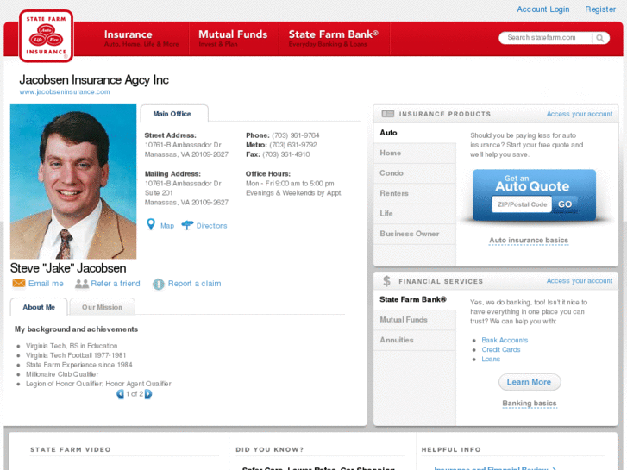Click the Map link
627x470 pixels.
point(167,226)
